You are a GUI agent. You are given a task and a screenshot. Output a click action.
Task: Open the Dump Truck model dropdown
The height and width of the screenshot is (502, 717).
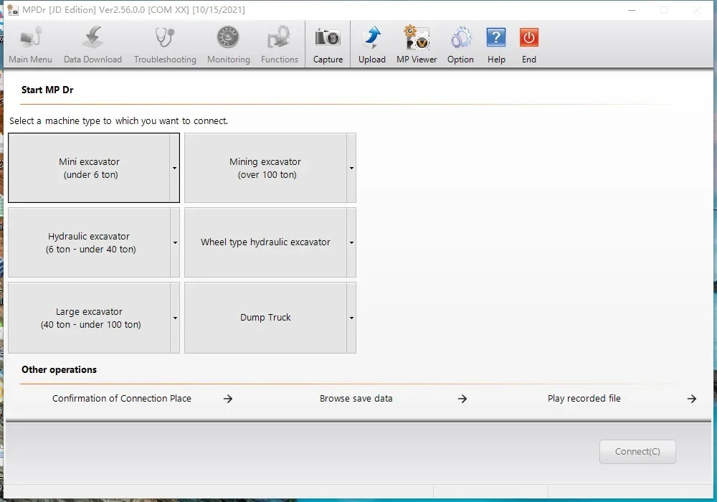(x=351, y=318)
